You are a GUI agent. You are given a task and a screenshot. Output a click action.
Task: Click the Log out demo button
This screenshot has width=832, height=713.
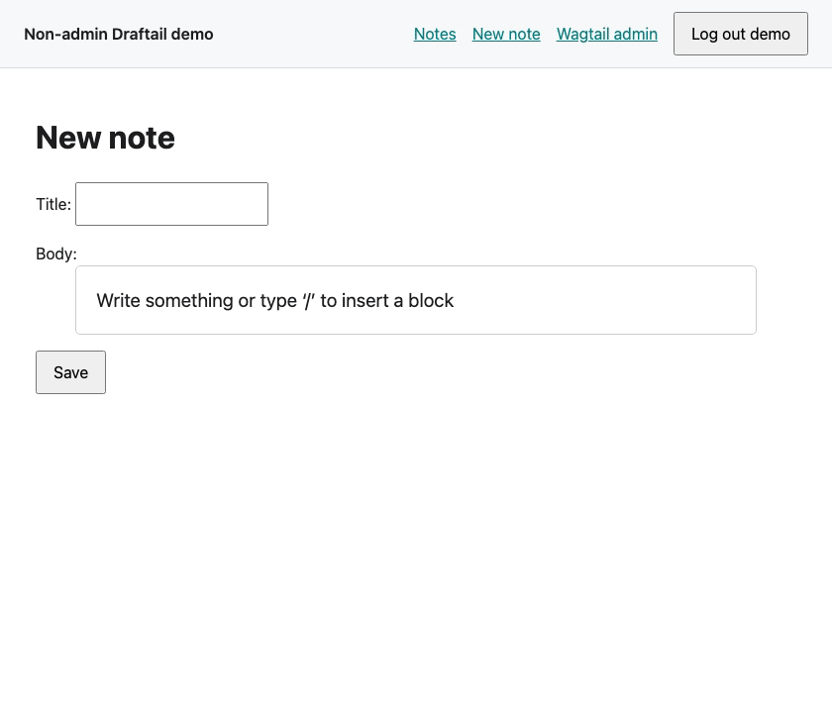741,34
